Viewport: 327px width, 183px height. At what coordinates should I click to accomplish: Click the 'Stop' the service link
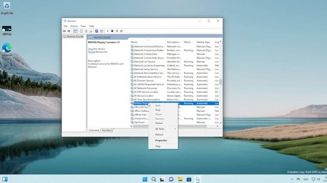90,49
